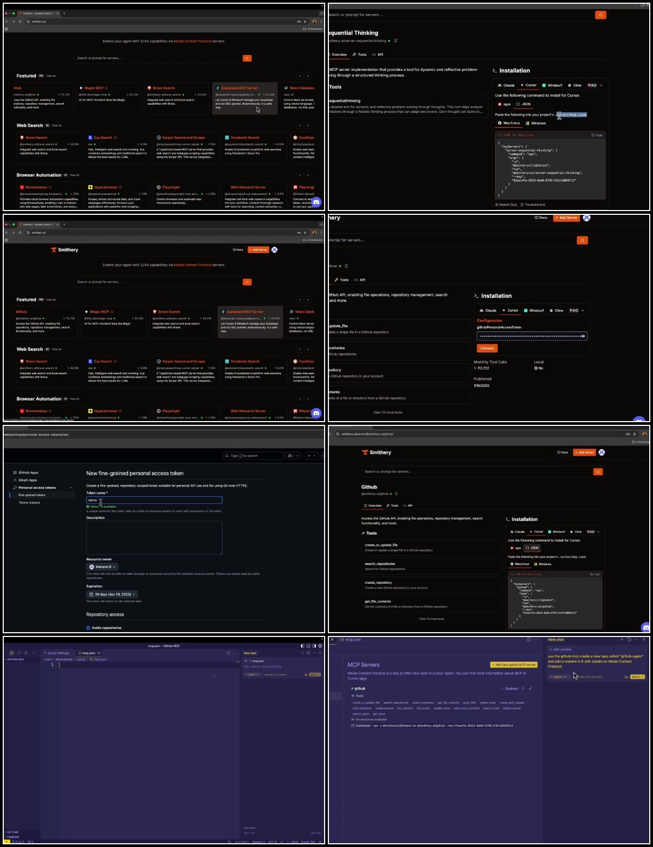This screenshot has height=847, width=653.
Task: Open the settings gear in the mcp.json editor title bar
Action: point(320,646)
